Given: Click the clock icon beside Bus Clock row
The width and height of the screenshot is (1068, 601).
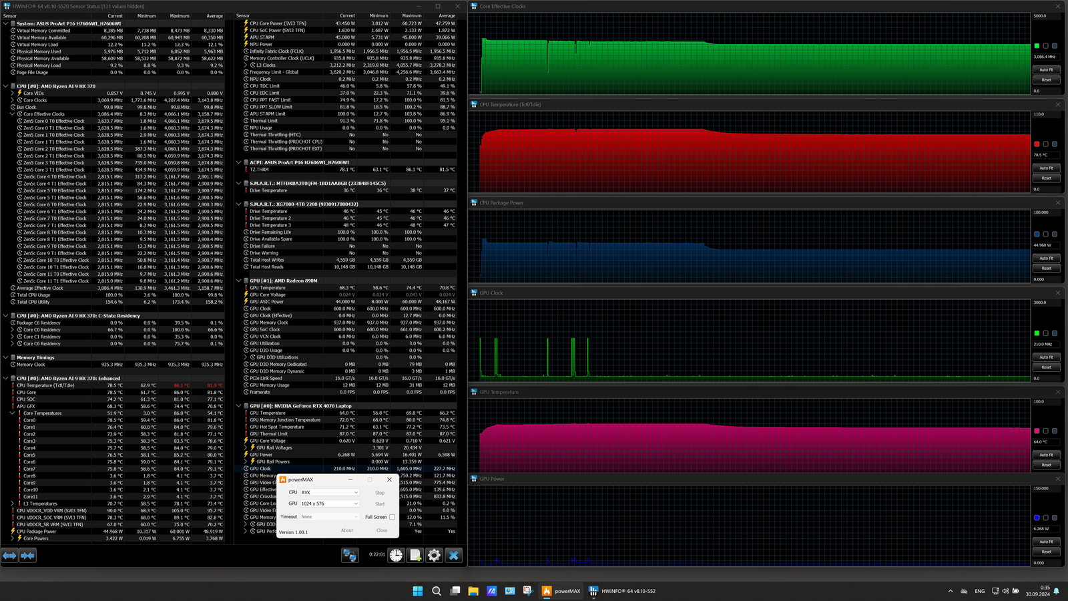Looking at the screenshot, I should (x=13, y=107).
